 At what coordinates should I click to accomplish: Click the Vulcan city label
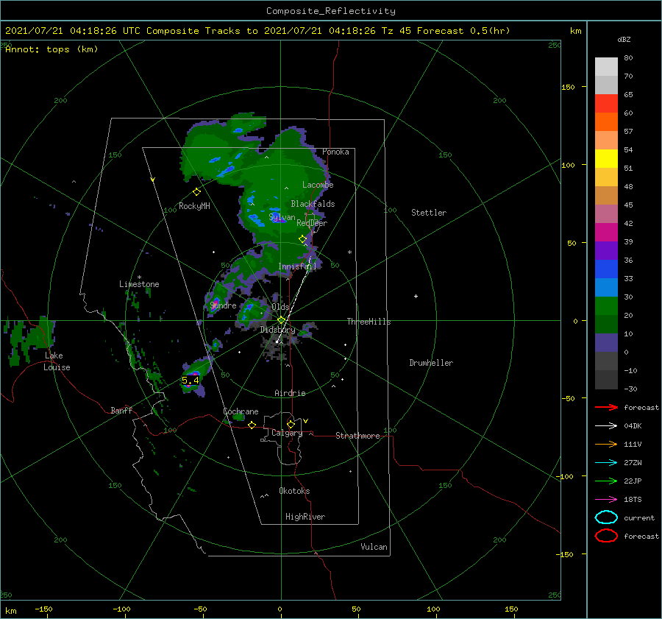[374, 547]
